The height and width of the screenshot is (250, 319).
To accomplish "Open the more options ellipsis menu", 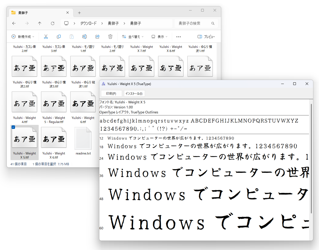I will coord(178,37).
